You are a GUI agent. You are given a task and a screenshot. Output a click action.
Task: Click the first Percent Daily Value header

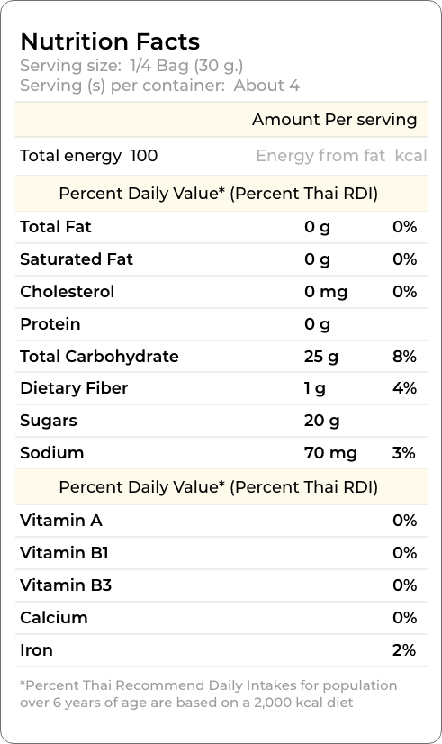218,194
